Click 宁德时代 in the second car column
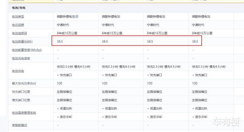Image resolution: width=244 pixels, height=132 pixels. (108, 25)
